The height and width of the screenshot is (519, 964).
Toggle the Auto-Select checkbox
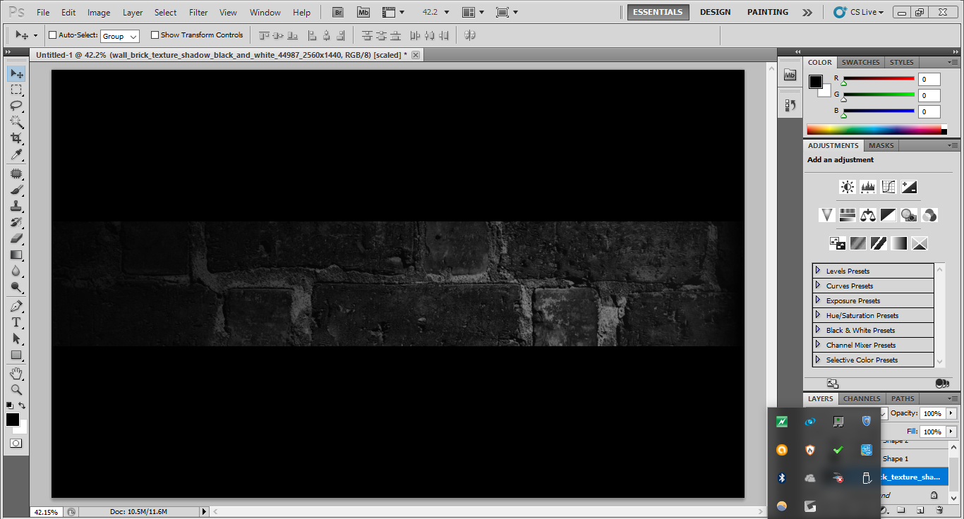point(52,35)
